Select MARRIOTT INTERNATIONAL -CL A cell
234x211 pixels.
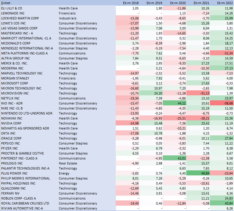coord(26,38)
